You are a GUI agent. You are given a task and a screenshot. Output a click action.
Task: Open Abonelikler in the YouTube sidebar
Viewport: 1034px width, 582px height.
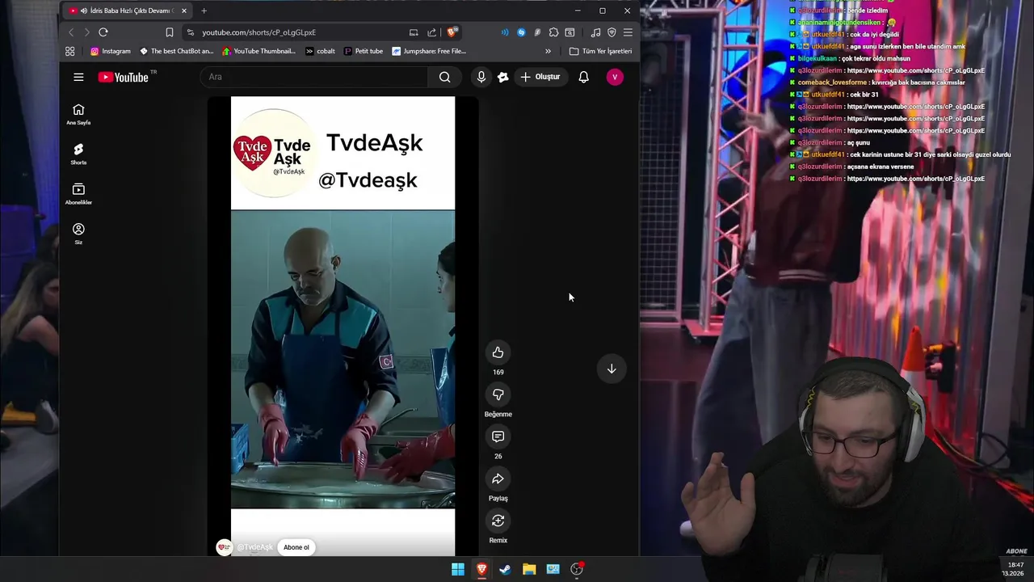point(78,194)
